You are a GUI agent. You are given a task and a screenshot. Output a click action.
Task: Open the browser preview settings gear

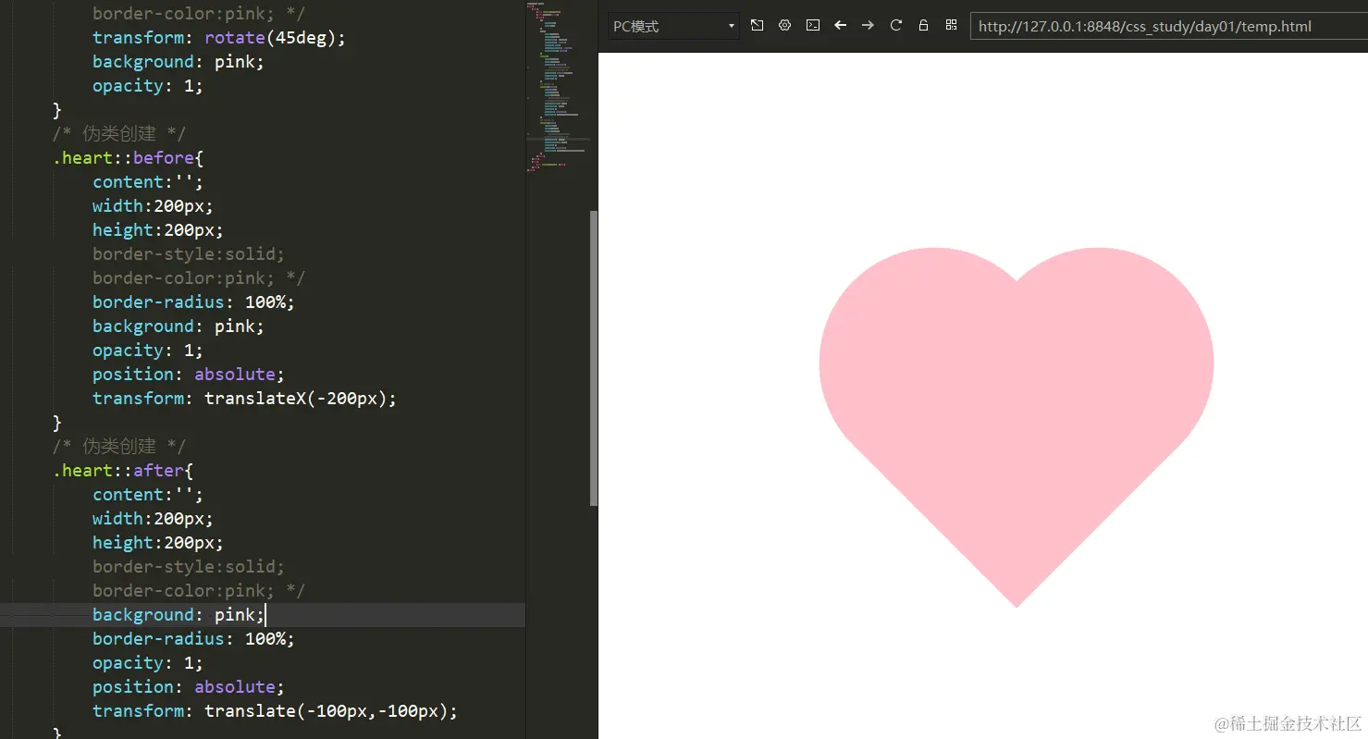tap(784, 26)
